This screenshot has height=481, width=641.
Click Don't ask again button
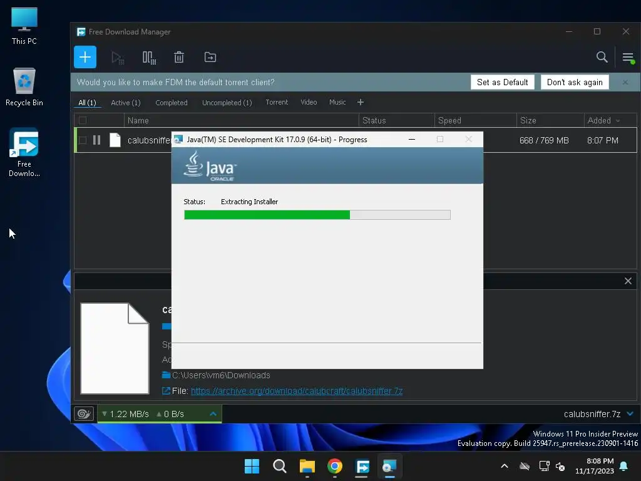tap(575, 82)
